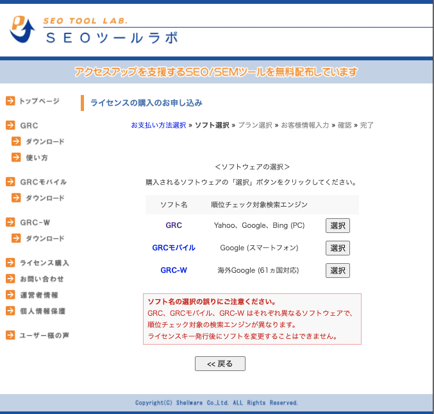
Task: Click the お支払い方法選択 breadcrumb link
Action: (158, 125)
